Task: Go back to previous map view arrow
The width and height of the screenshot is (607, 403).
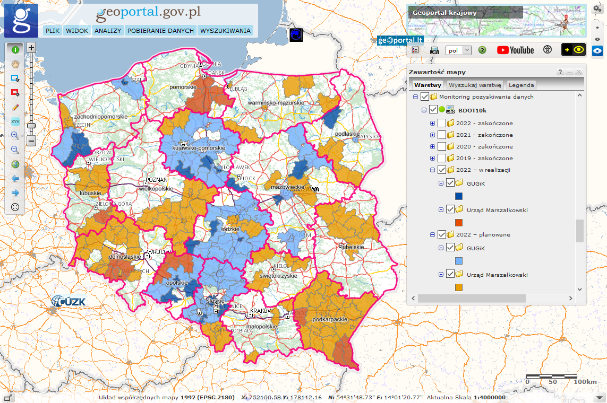Action: pos(15,178)
